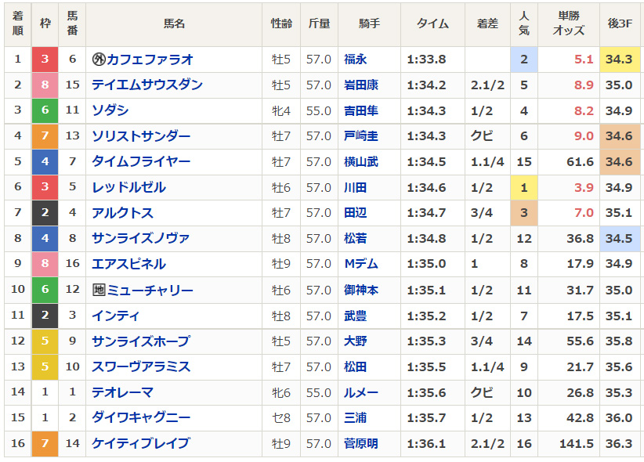This screenshot has height=462, width=644.
Task: Open jockey link 岩田康
Action: point(361,85)
